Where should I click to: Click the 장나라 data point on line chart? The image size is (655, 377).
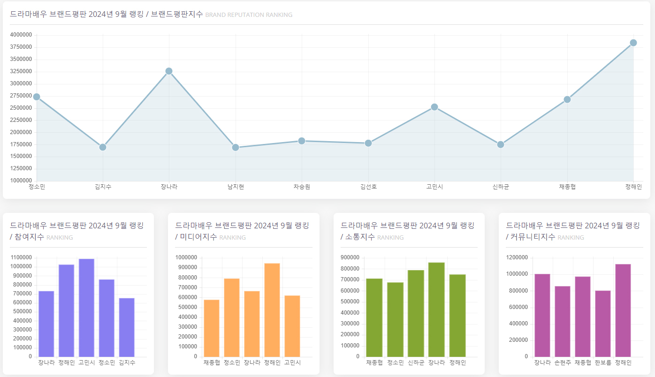(x=169, y=71)
